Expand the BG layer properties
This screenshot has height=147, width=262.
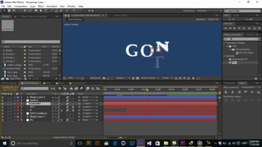[15, 120]
